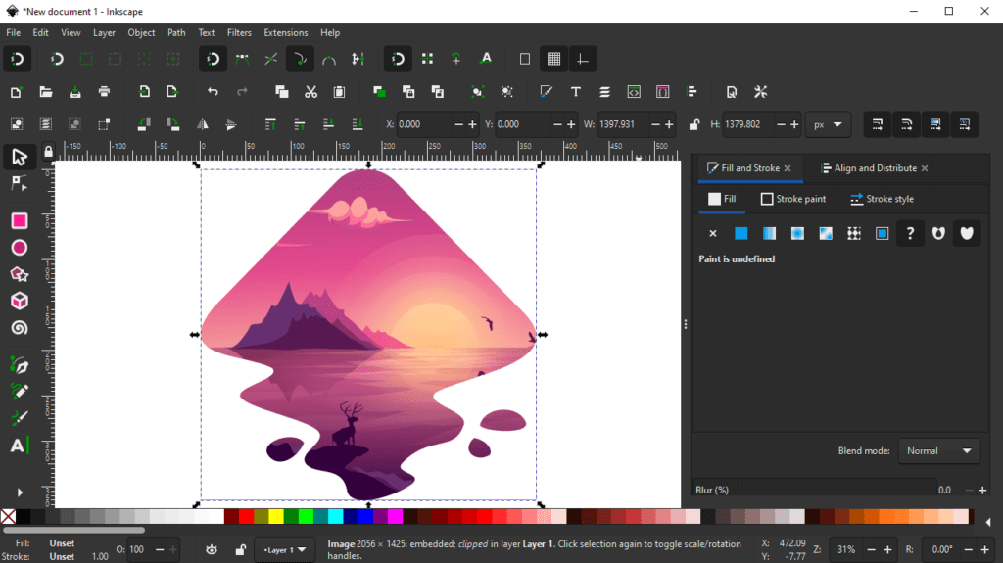Image resolution: width=1003 pixels, height=563 pixels.
Task: Click the No paint X button
Action: point(713,233)
